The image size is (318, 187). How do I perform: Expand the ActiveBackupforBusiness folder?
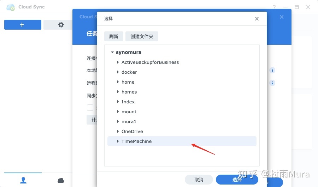click(118, 62)
